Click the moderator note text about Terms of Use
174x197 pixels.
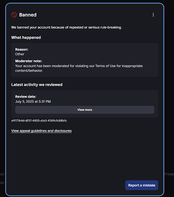click(x=79, y=68)
